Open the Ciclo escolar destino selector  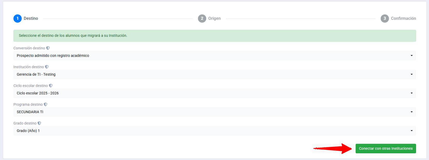tap(214, 93)
